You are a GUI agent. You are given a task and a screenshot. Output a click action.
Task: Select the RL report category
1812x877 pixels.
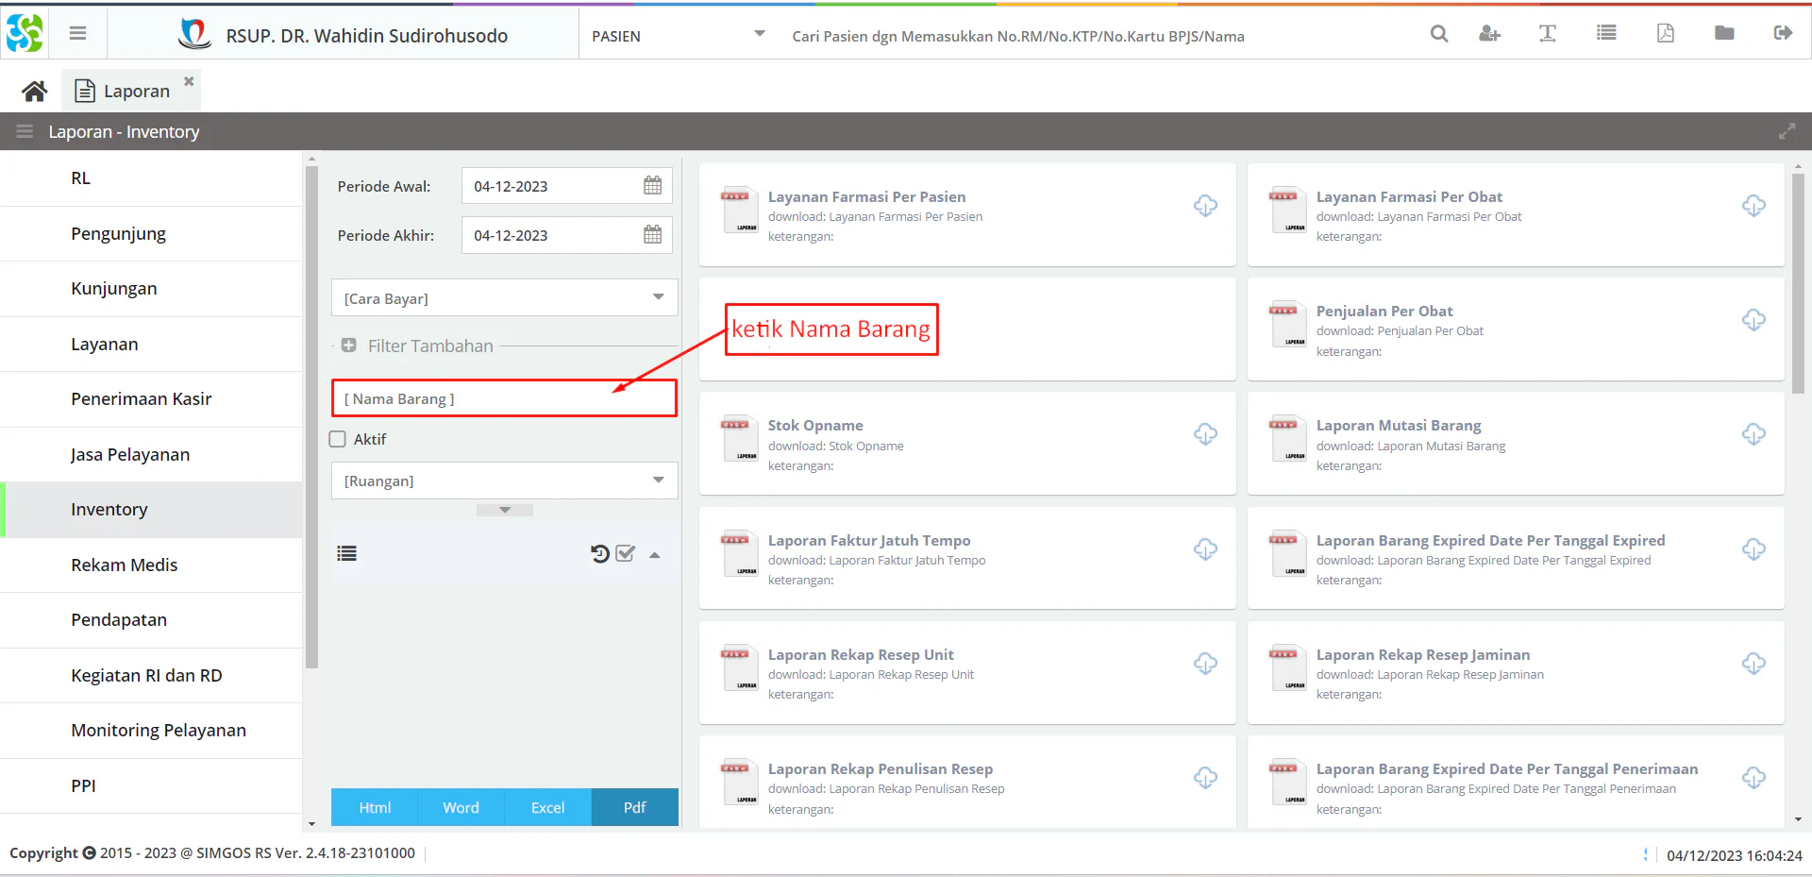(151, 178)
